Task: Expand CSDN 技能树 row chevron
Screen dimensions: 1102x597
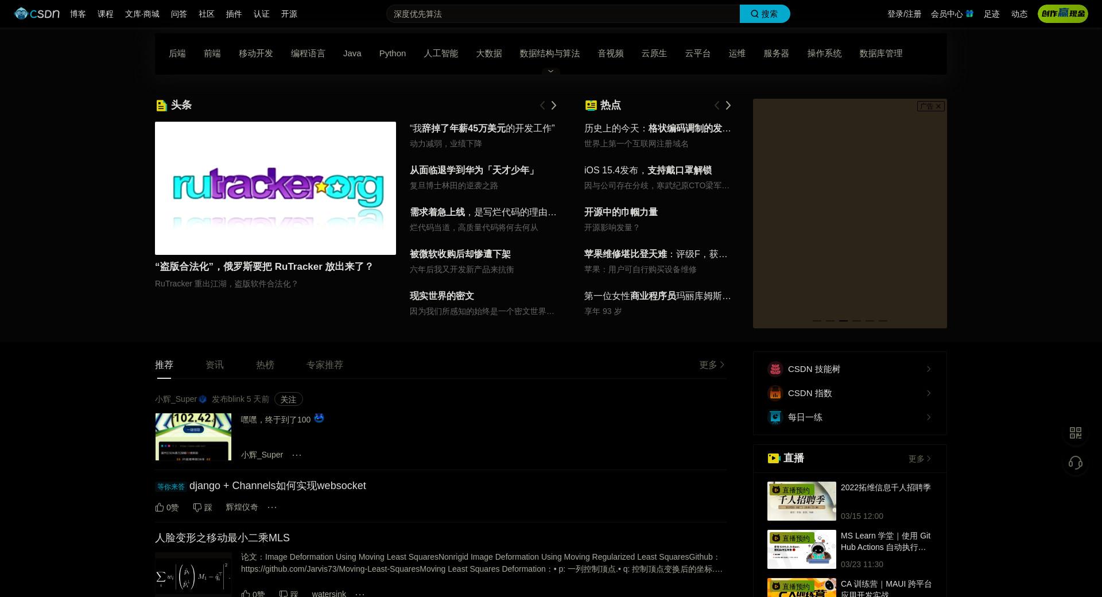Action: click(x=929, y=369)
